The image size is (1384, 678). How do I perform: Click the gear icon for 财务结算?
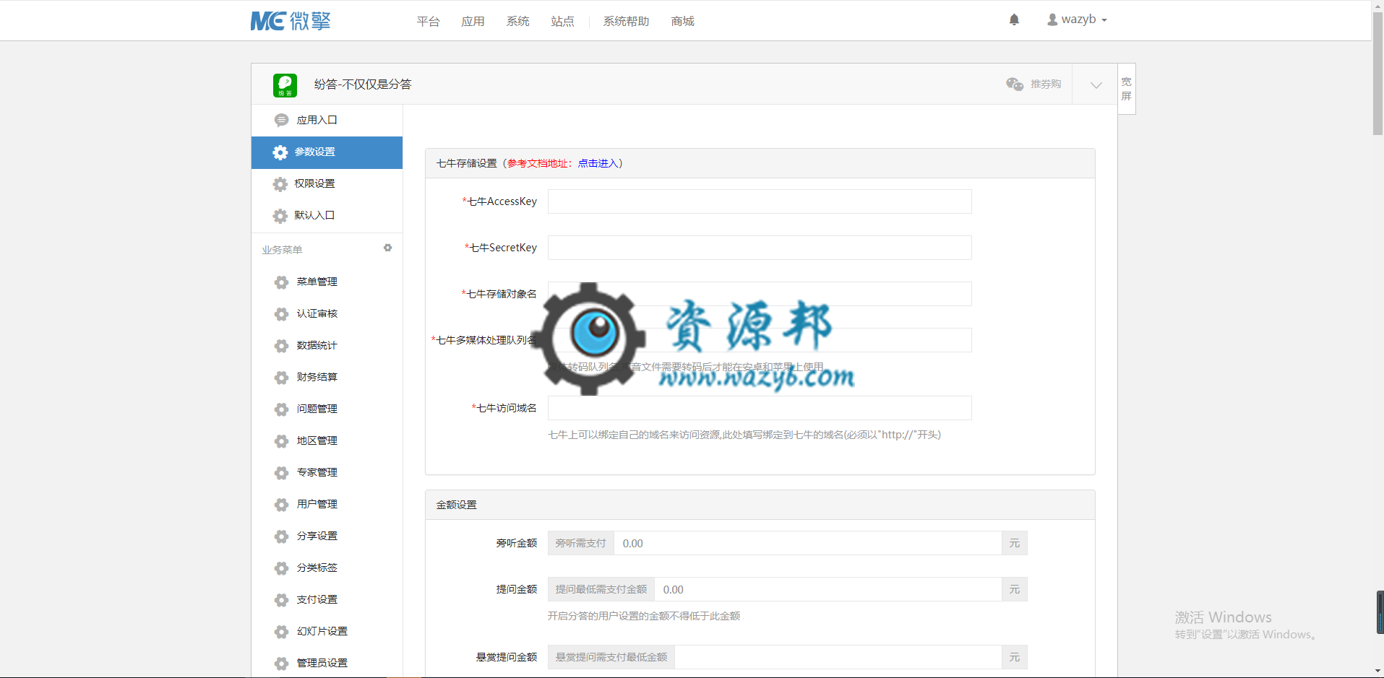pos(281,378)
